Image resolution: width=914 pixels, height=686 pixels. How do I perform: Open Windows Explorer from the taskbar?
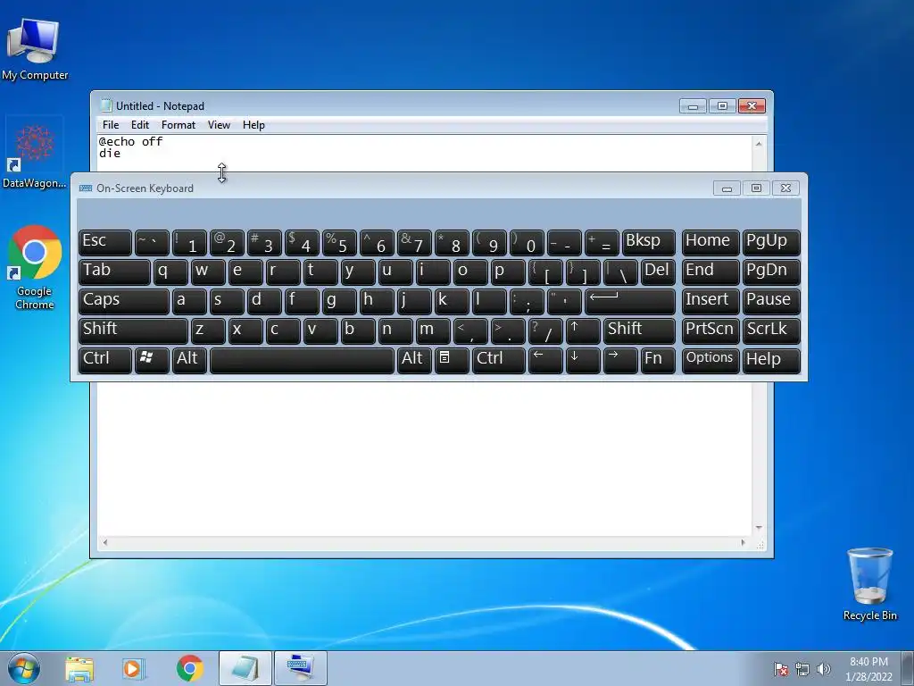[x=79, y=669]
